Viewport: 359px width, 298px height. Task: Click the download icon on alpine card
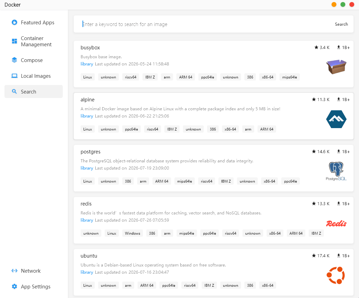coord(338,99)
